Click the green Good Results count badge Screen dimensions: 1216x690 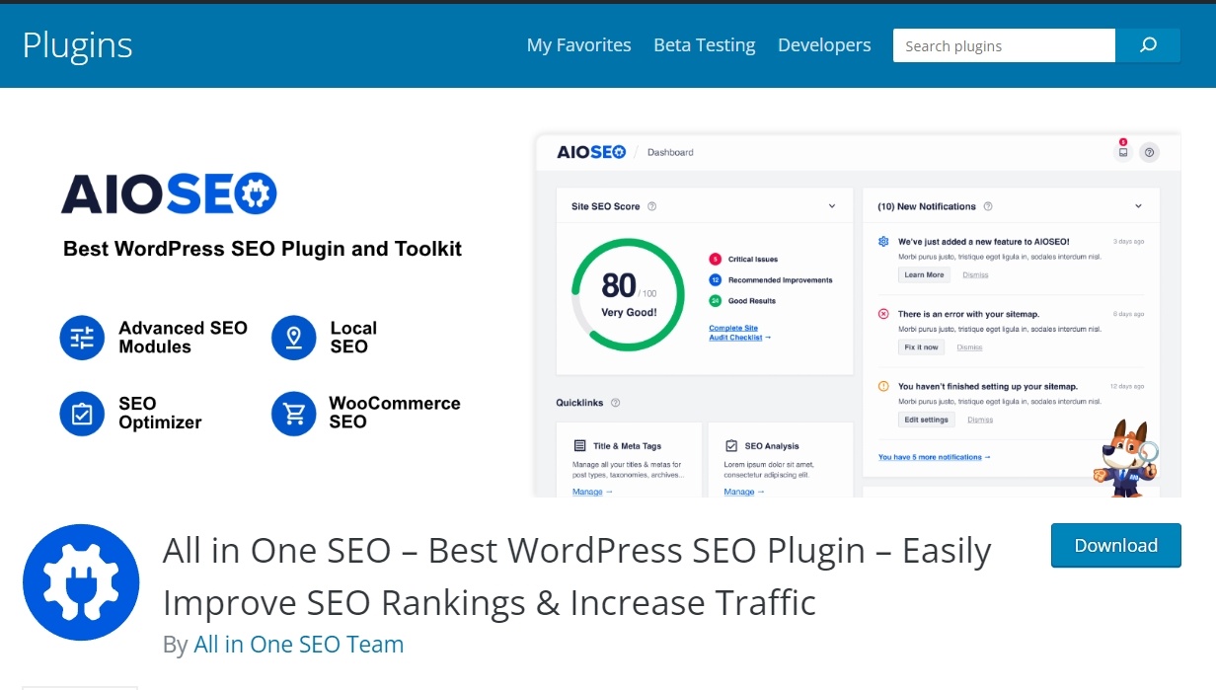(715, 301)
